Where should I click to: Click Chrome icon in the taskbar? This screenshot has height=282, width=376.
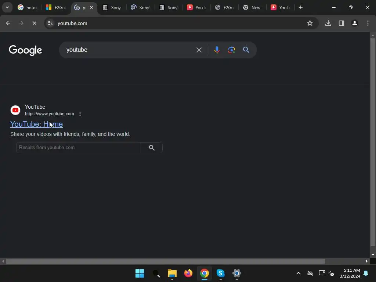click(204, 273)
